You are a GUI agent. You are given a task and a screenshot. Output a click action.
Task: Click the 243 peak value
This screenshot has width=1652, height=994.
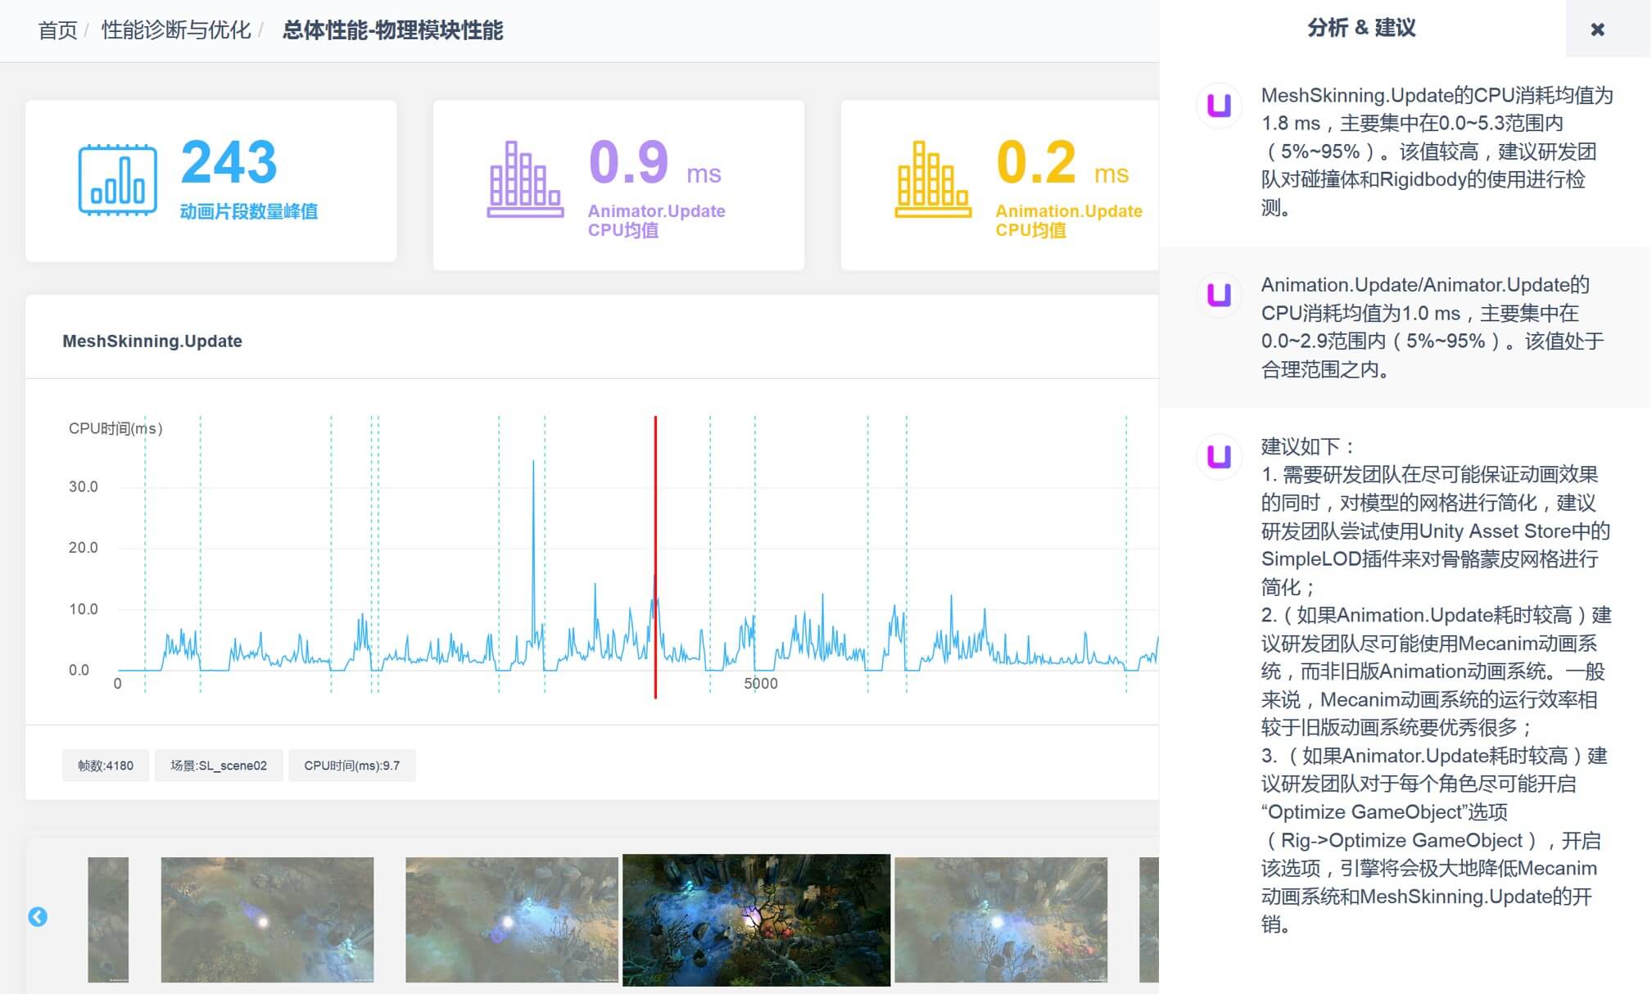pos(229,162)
